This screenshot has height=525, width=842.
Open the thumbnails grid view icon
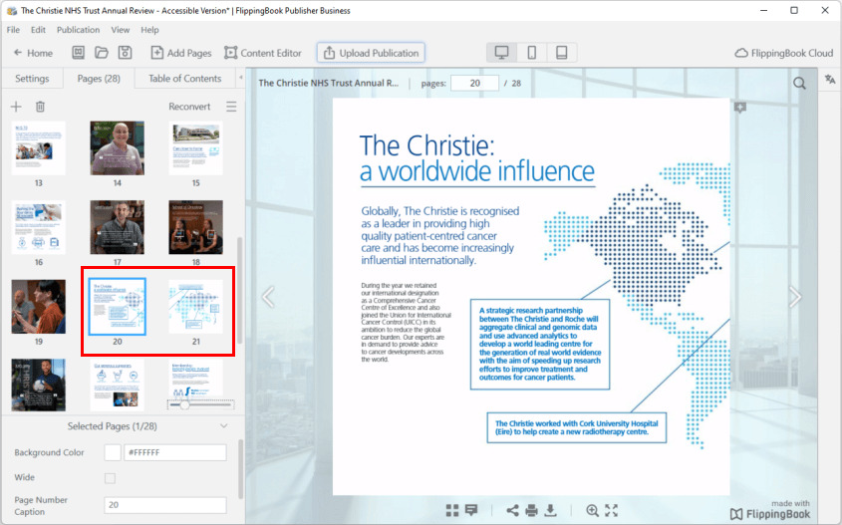452,510
